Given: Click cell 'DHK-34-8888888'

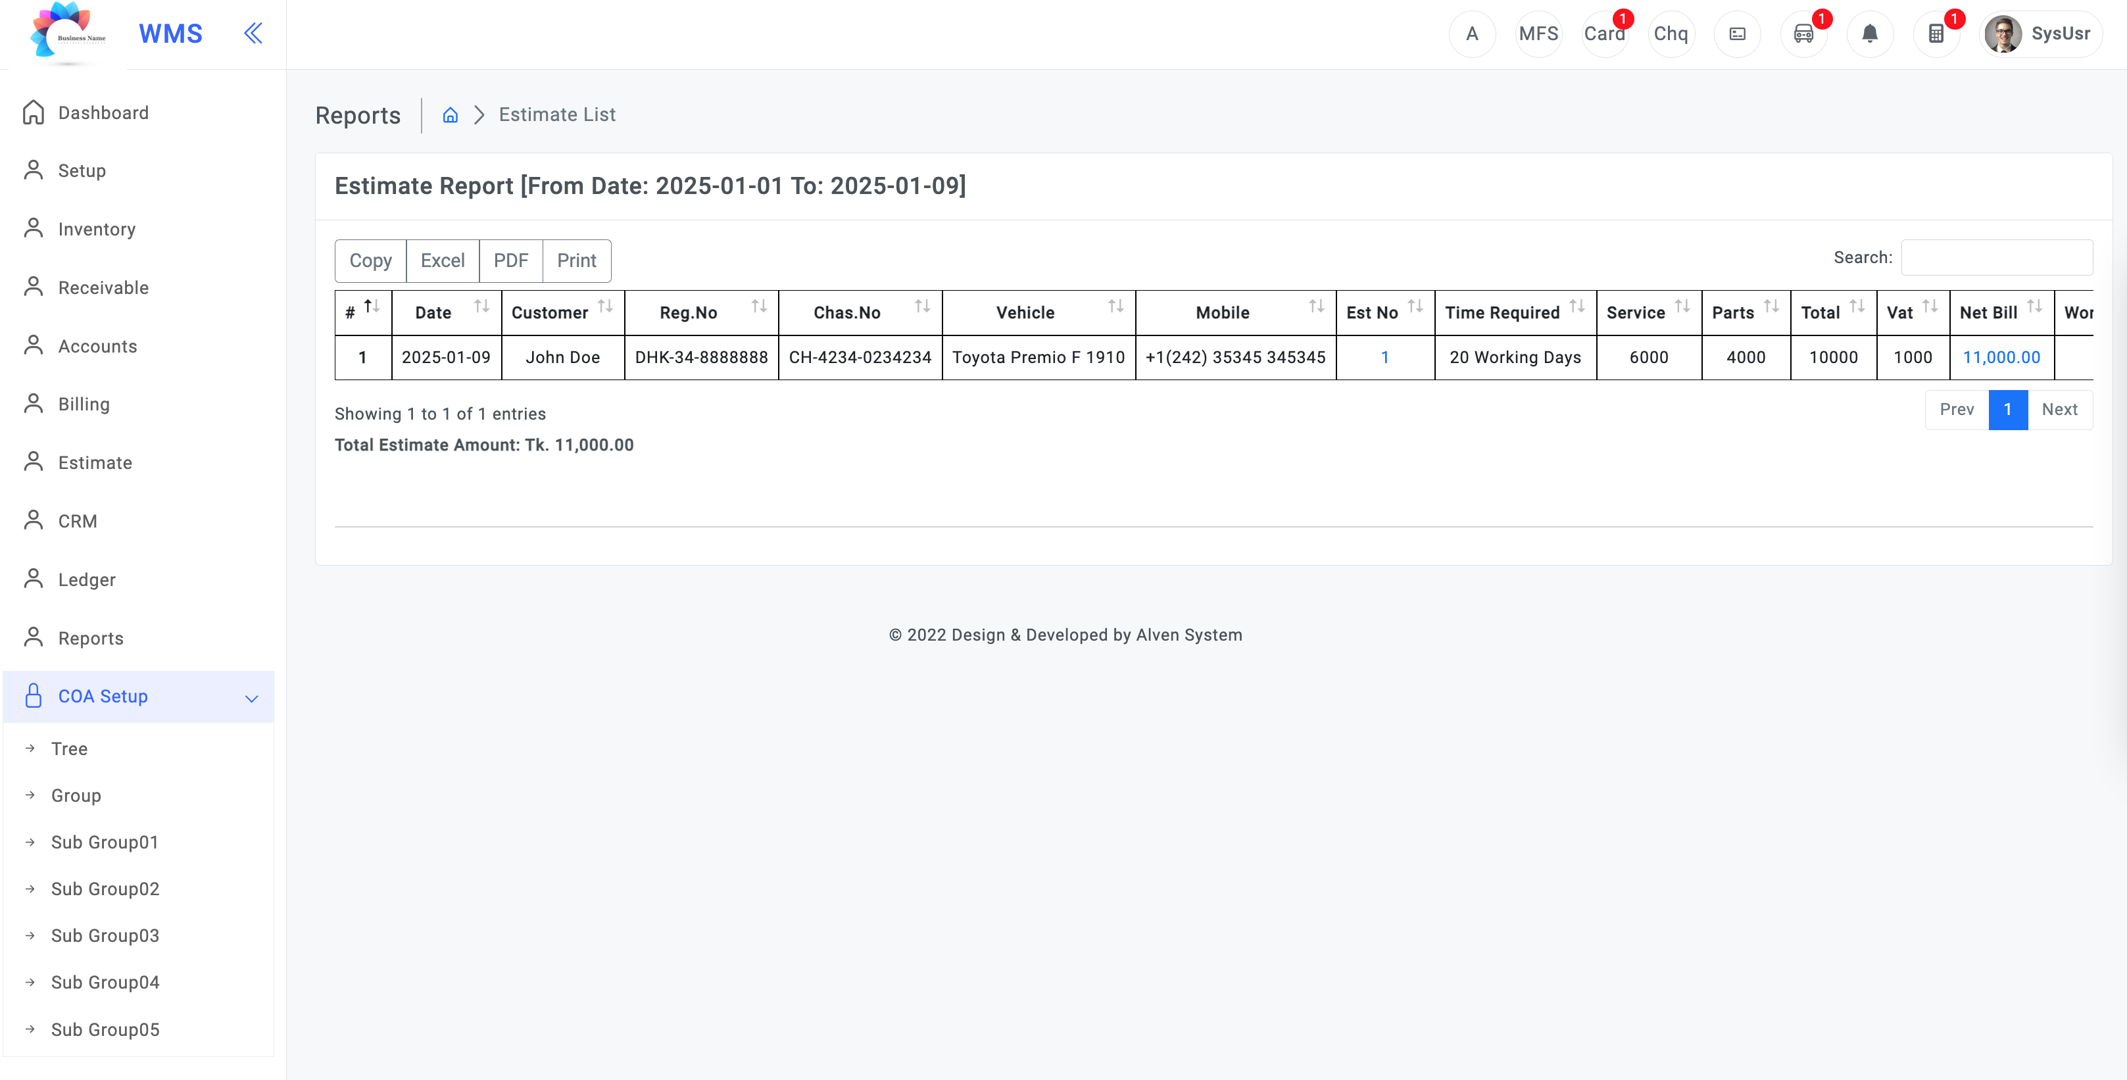Looking at the screenshot, I should (x=701, y=358).
